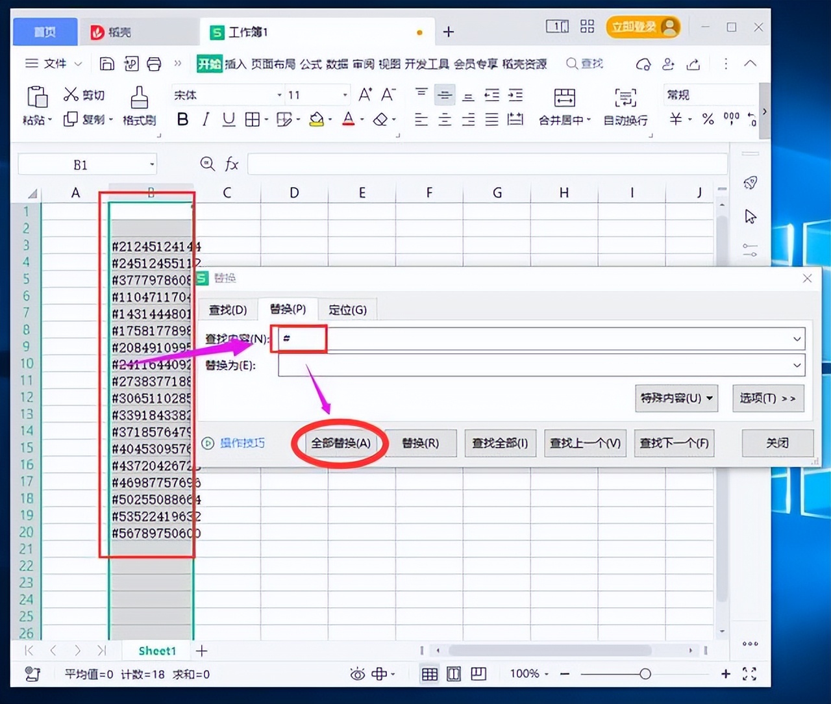The width and height of the screenshot is (831, 704).
Task: Apply underline with the U icon
Action: tap(228, 119)
